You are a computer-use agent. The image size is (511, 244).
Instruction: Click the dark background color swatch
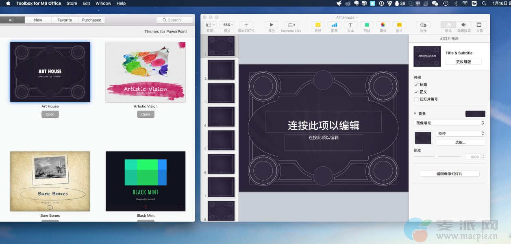click(x=475, y=114)
